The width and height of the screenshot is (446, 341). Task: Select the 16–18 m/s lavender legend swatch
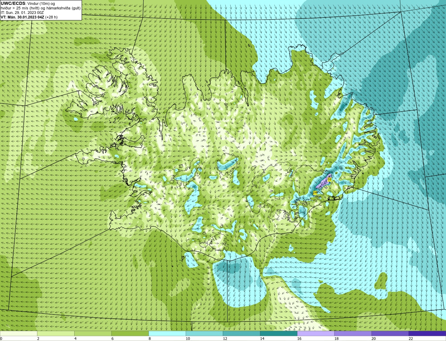pyautogui.click(x=316, y=333)
